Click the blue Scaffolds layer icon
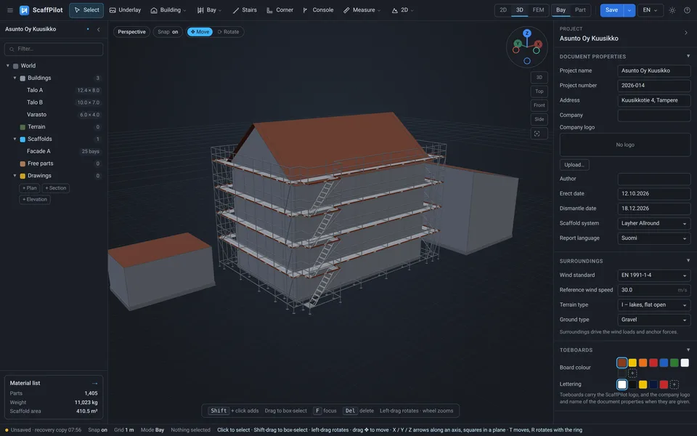Screen dimensions: 697x436 (x=23, y=140)
